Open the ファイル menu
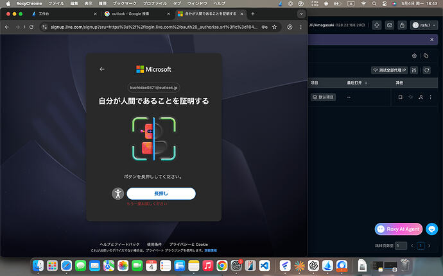The height and width of the screenshot is (276, 443). [56, 4]
